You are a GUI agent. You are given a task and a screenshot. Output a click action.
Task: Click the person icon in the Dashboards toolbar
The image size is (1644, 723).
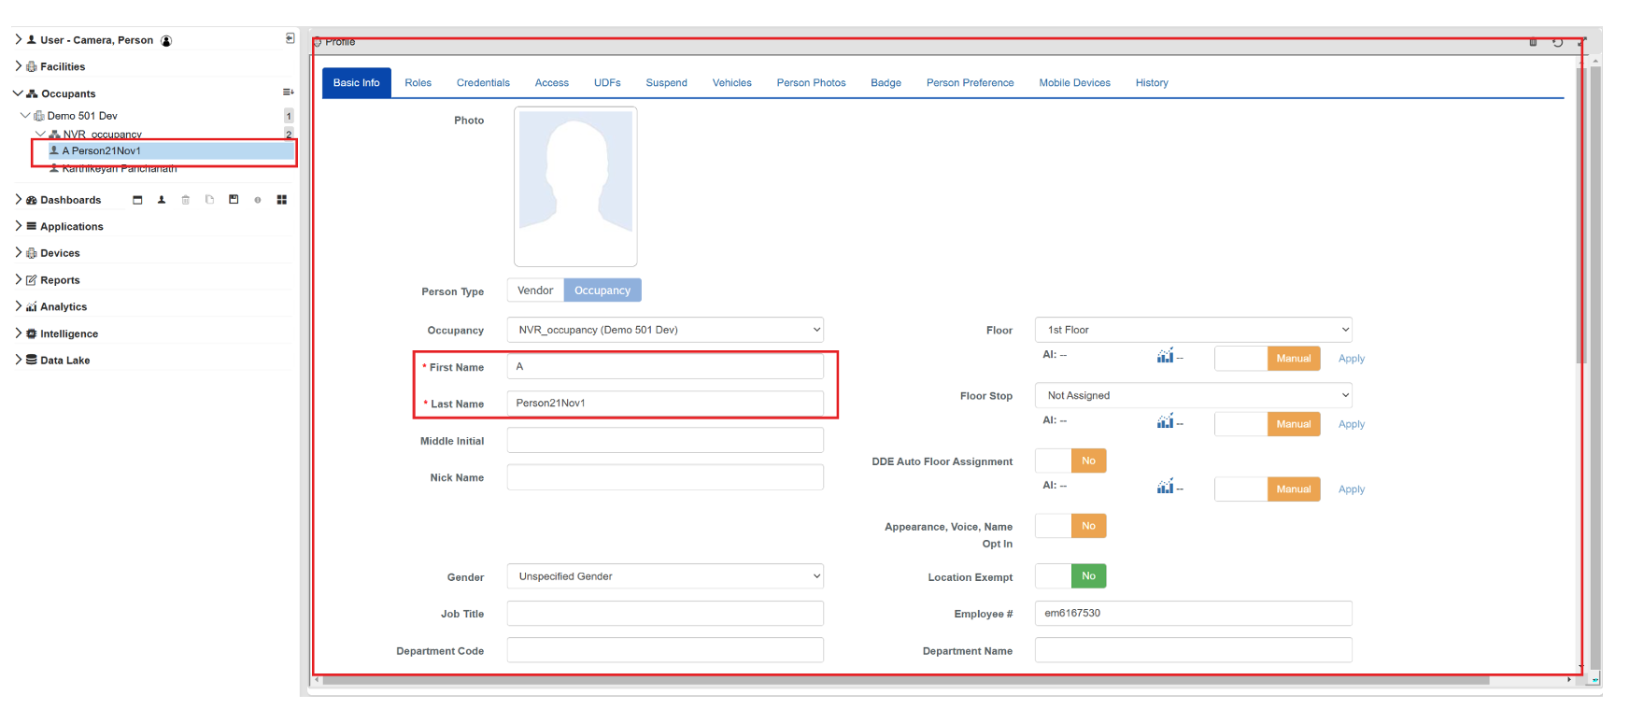pos(162,200)
